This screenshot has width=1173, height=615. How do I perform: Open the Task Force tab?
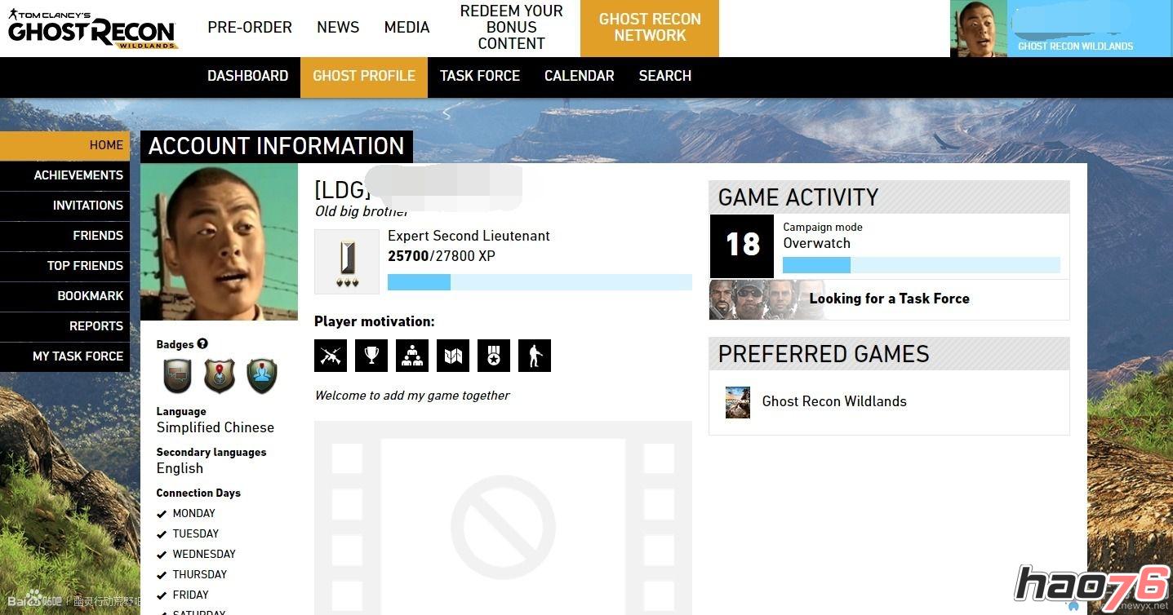480,76
